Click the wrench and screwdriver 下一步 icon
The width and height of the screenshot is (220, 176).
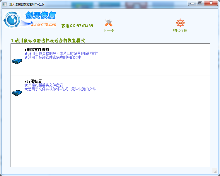pos(108,23)
